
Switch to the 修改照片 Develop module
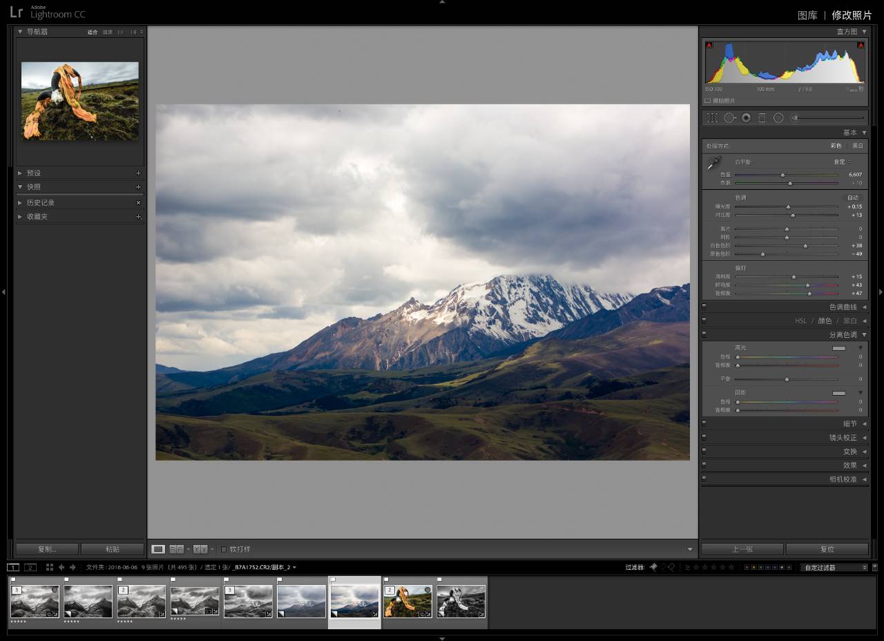[852, 15]
